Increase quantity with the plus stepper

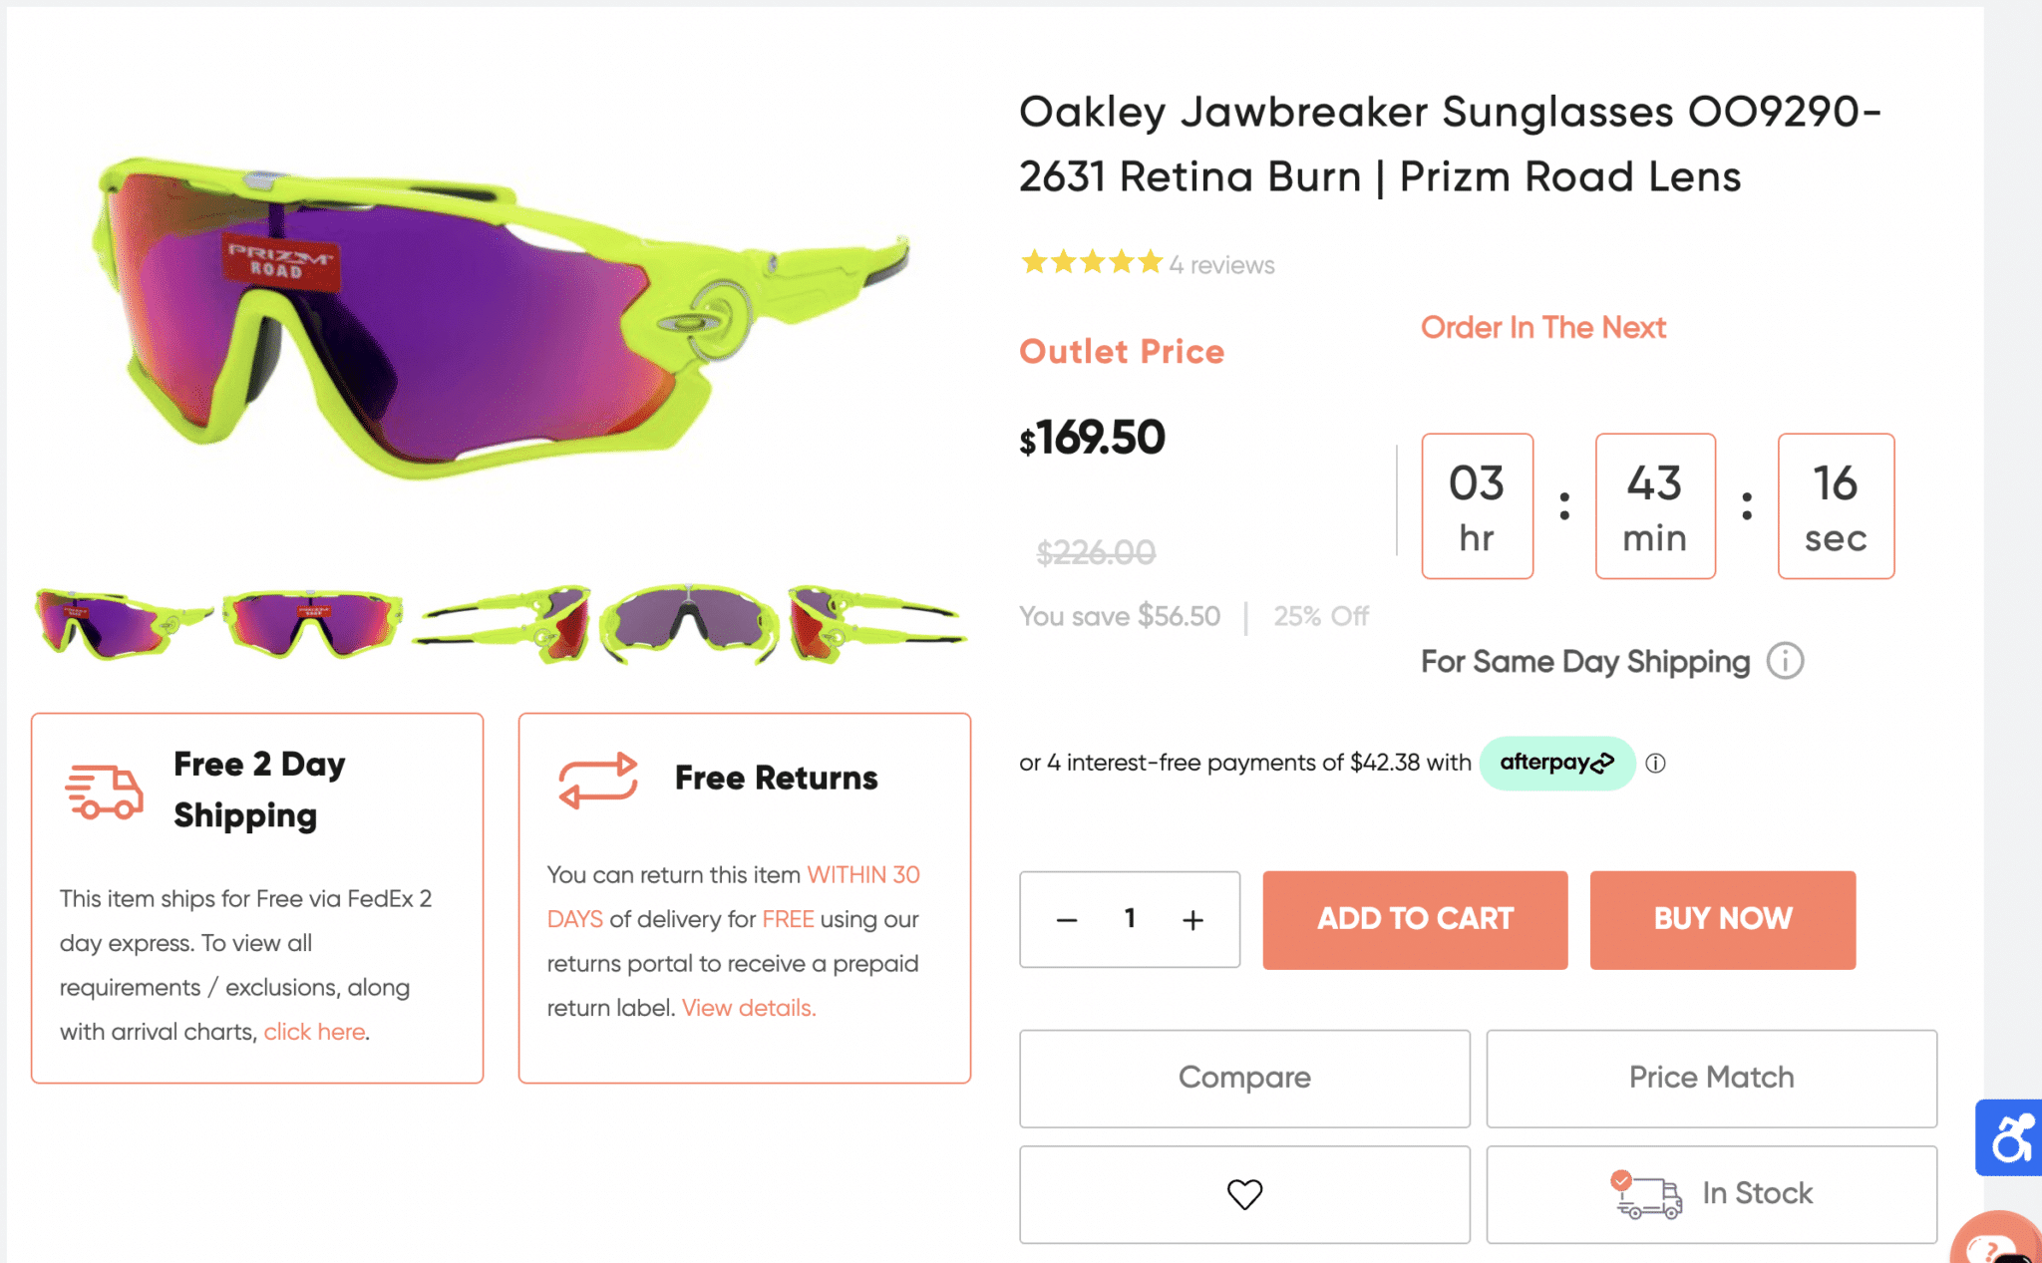coord(1192,920)
